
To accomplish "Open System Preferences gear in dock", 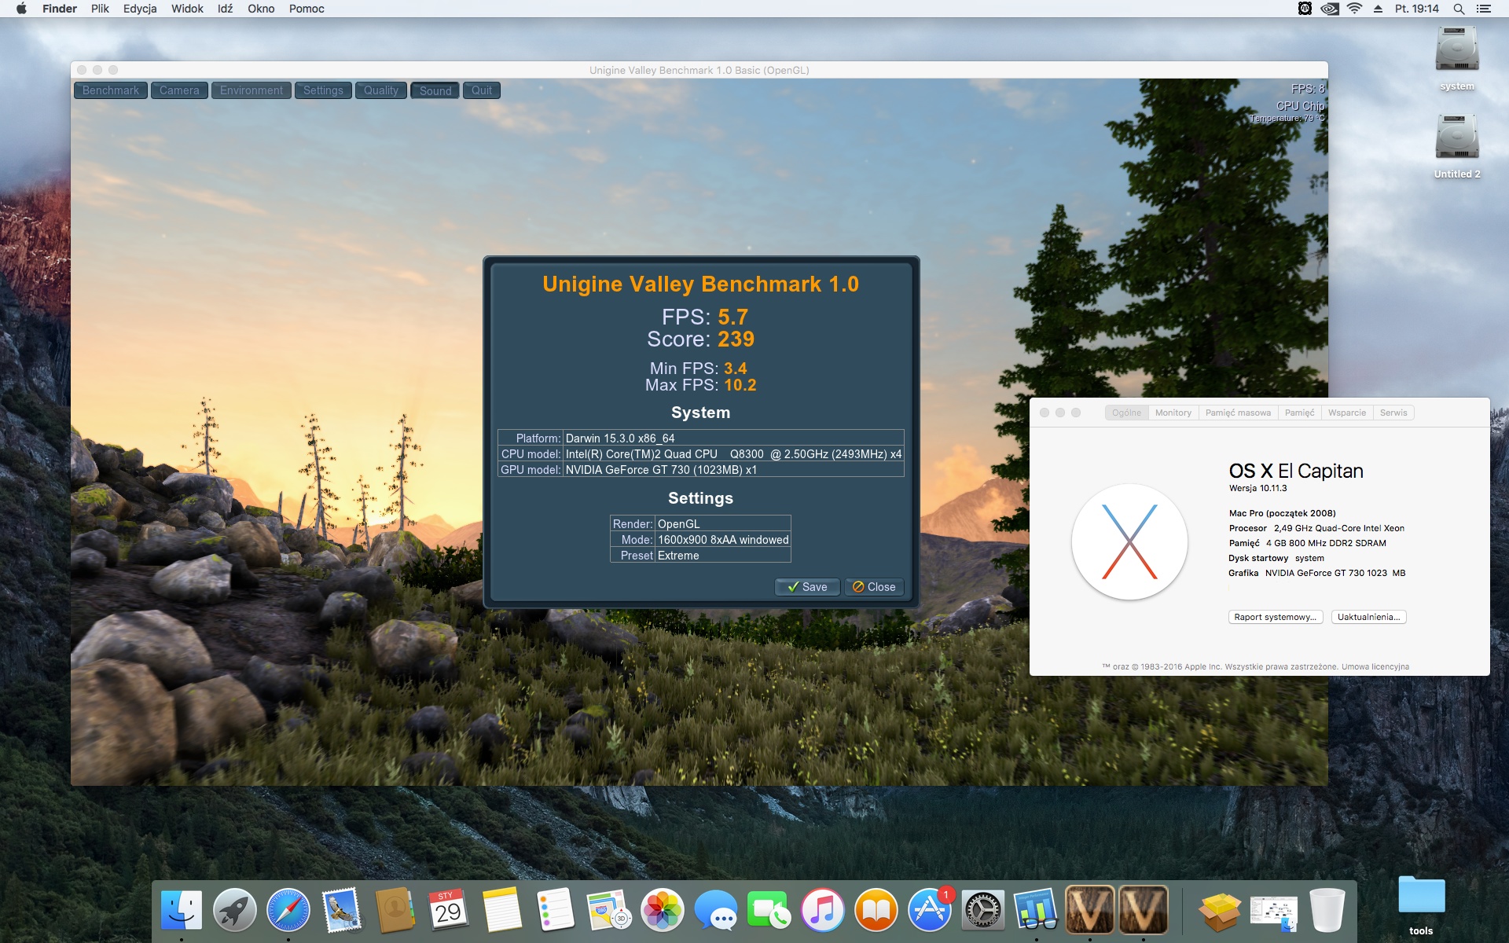I will [982, 910].
